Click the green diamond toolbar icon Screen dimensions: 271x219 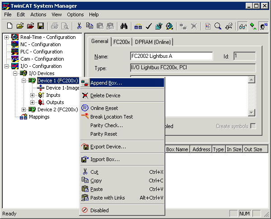click(253, 26)
